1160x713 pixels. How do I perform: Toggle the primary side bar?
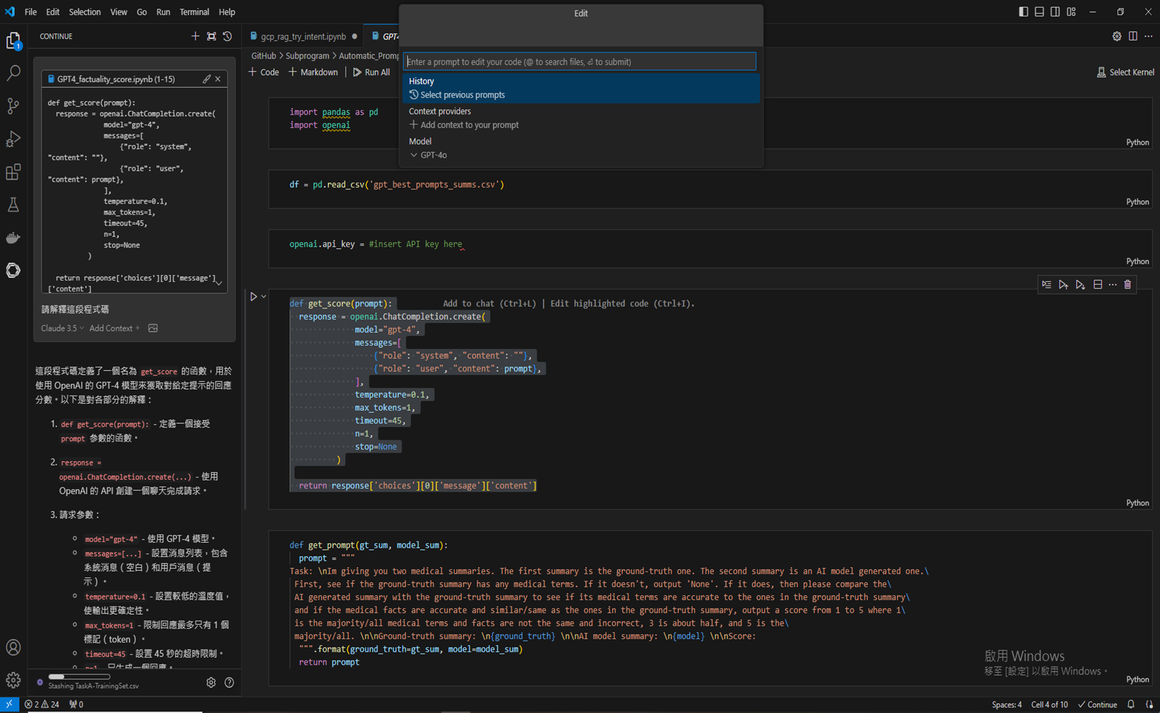click(x=1023, y=12)
